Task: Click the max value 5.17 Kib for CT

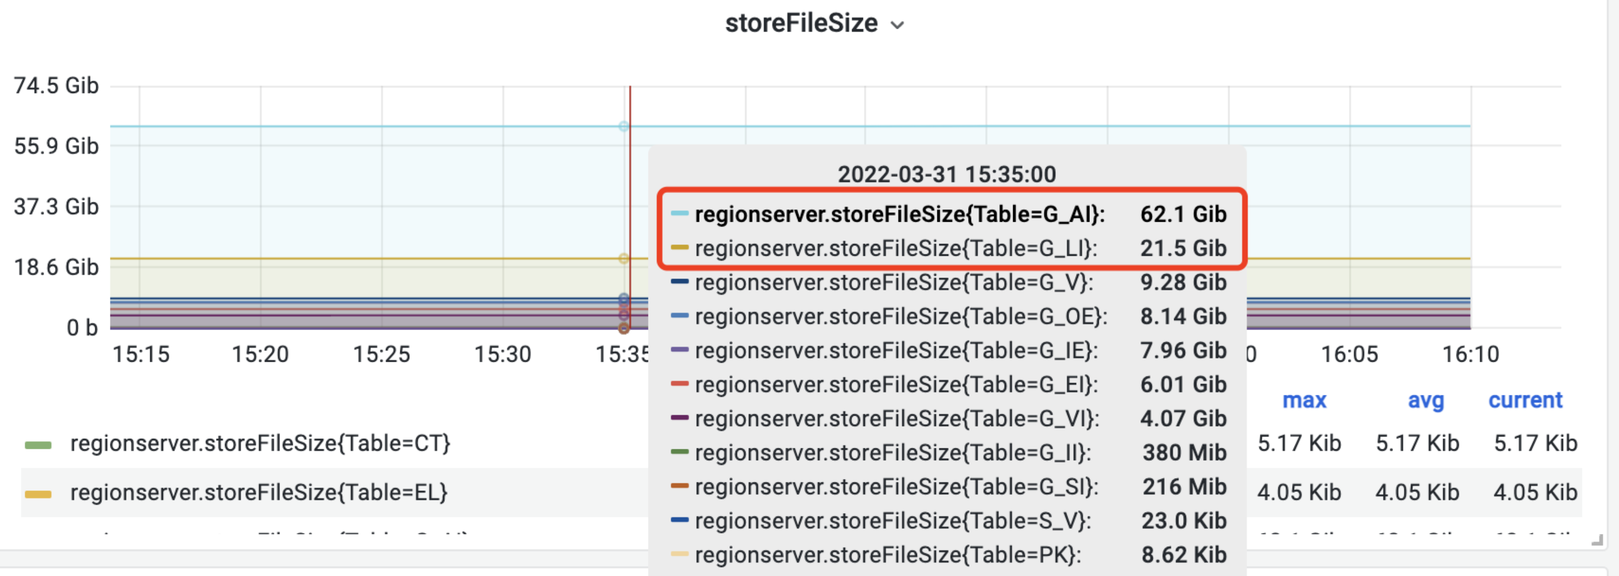Action: (x=1299, y=443)
